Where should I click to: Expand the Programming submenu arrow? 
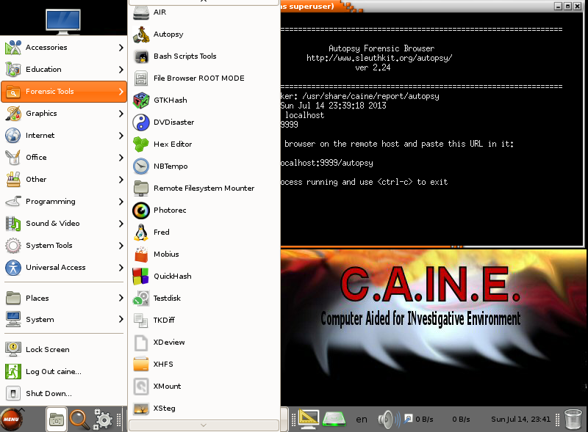click(121, 202)
